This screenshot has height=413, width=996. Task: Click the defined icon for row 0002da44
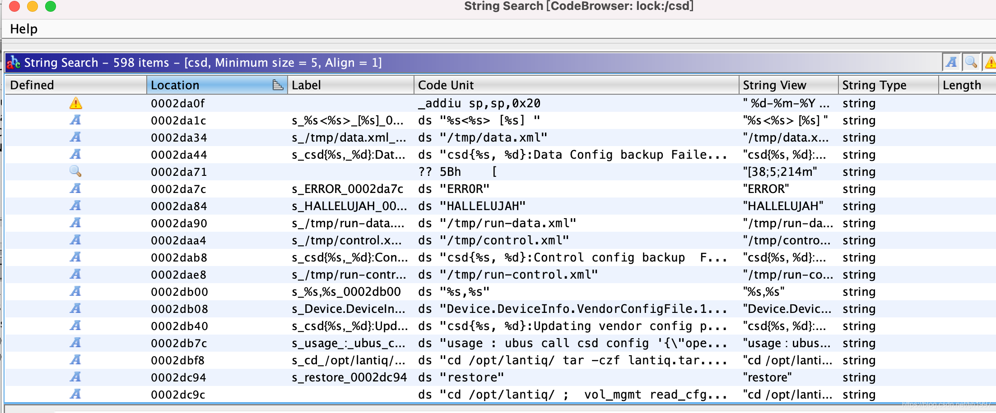[75, 154]
